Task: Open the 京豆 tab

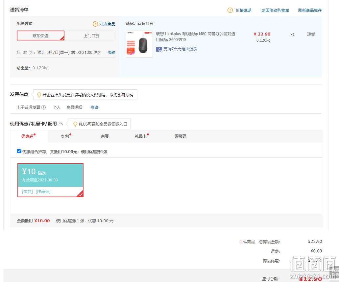Action: 105,136
